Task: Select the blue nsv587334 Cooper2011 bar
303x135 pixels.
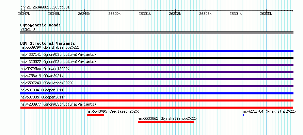Action: [157, 93]
